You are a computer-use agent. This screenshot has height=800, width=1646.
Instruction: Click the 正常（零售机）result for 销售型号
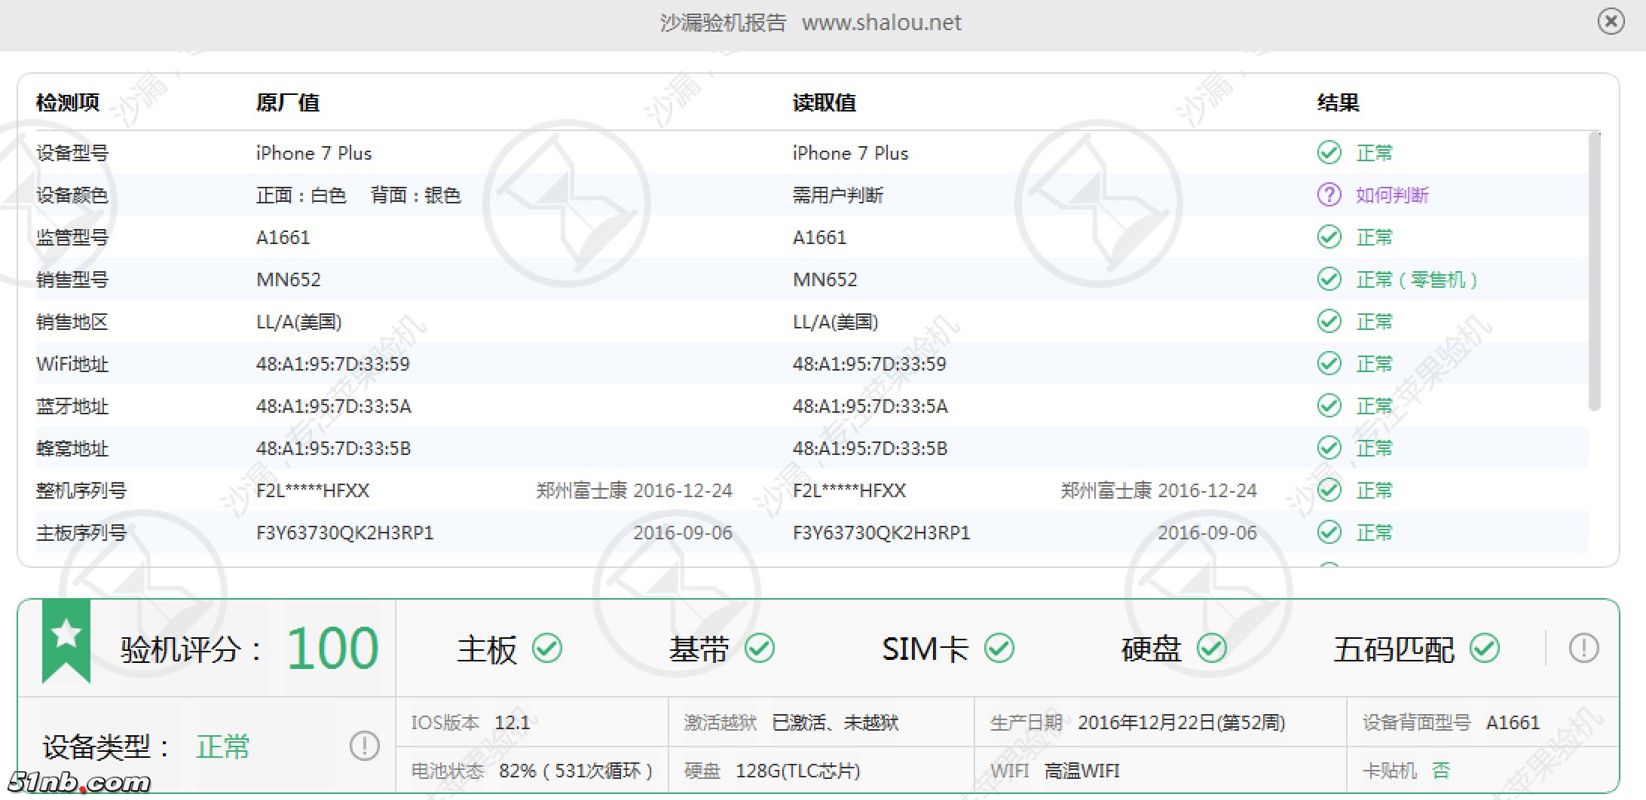[x=1416, y=279]
